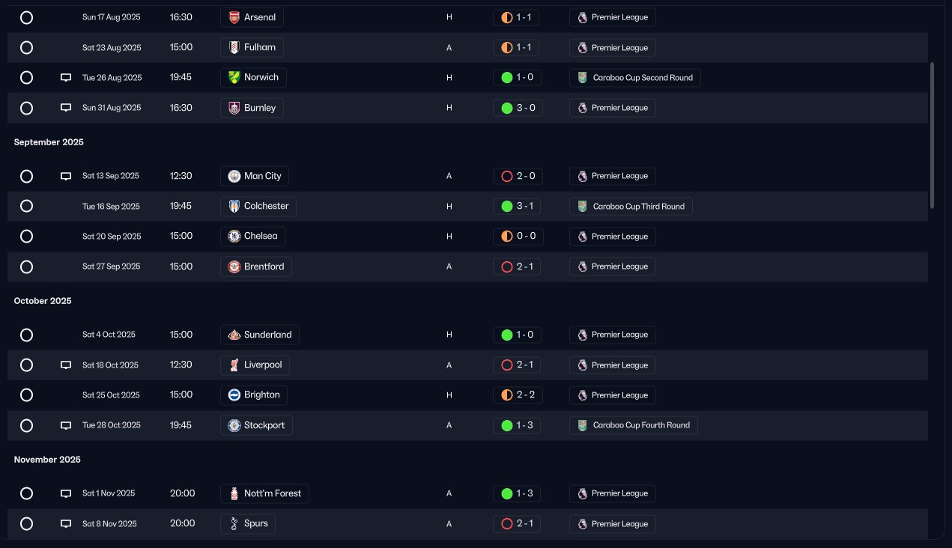Click the green win indicator beside Burnley 3 - 0
The width and height of the screenshot is (952, 548).
click(507, 108)
